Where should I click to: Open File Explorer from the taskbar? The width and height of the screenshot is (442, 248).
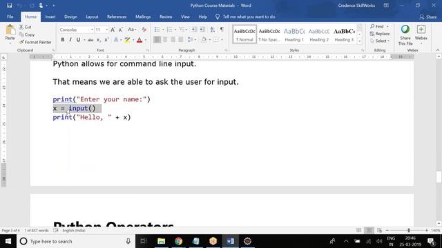coord(161,241)
